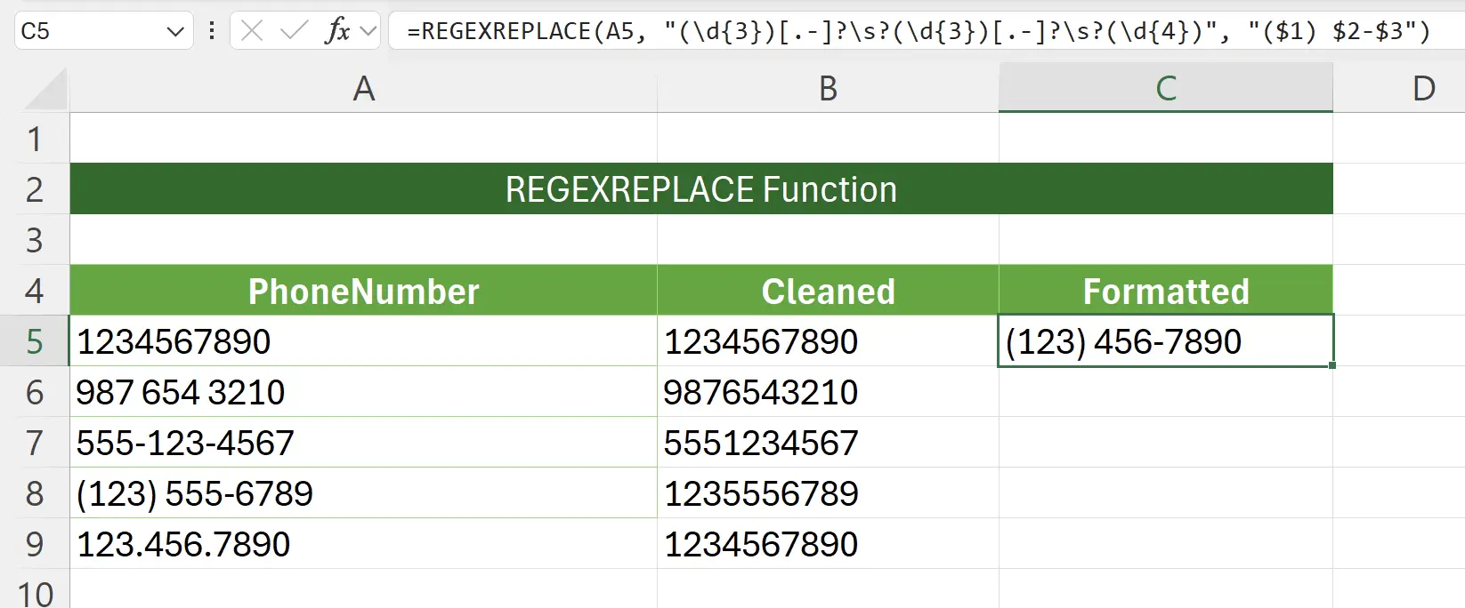
Task: Select row 4 header
Action: (35, 291)
